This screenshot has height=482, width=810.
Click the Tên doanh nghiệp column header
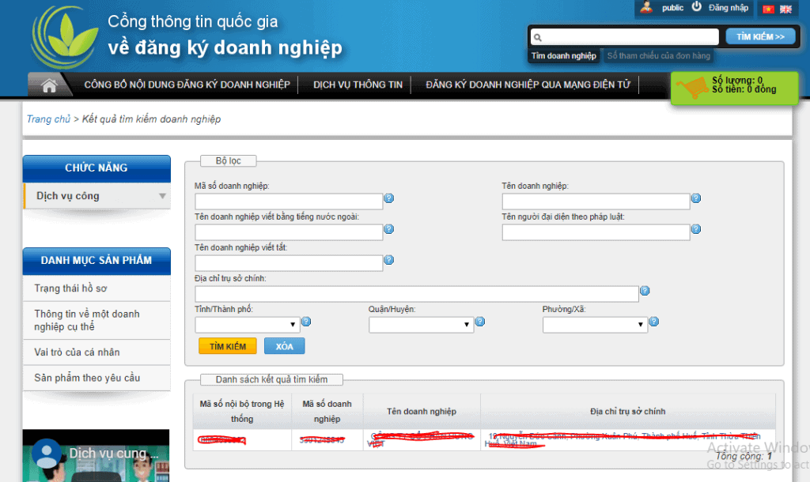[422, 412]
